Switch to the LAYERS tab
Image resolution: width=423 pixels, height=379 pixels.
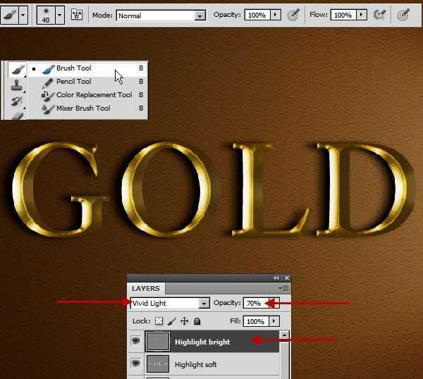click(x=146, y=288)
